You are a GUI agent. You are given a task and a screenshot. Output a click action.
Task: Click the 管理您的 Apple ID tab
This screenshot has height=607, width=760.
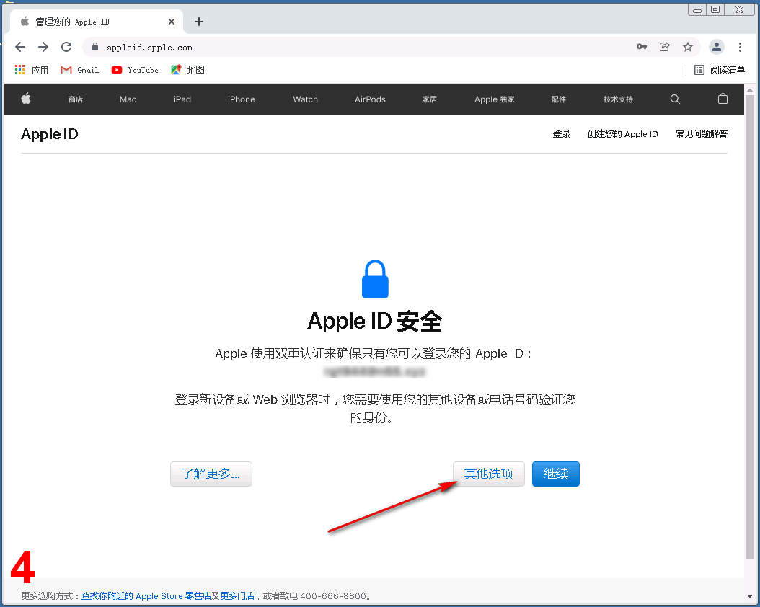coord(97,22)
